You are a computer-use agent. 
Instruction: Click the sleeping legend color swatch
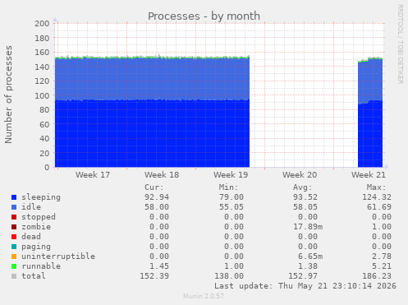(x=14, y=197)
